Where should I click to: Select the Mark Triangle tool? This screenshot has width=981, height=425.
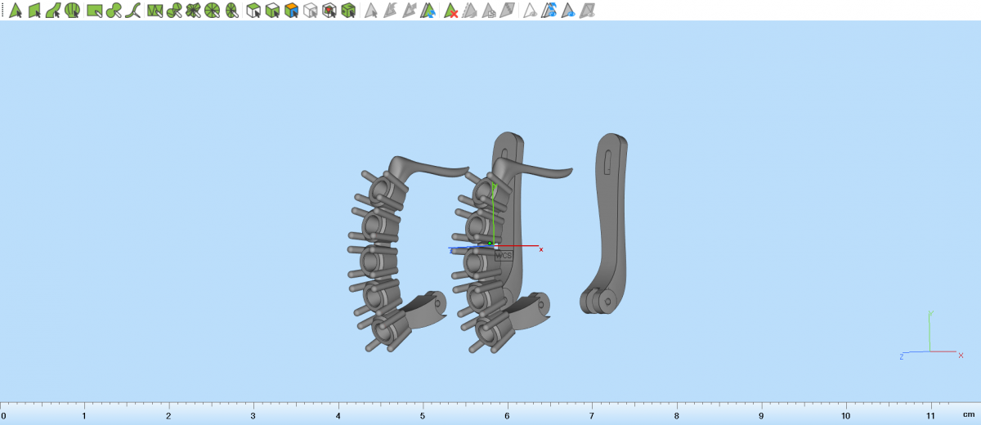[x=15, y=11]
